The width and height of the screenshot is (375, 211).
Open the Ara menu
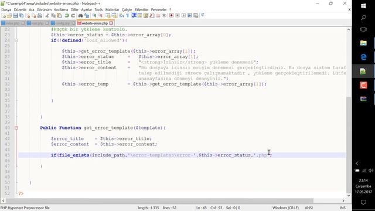(31, 10)
